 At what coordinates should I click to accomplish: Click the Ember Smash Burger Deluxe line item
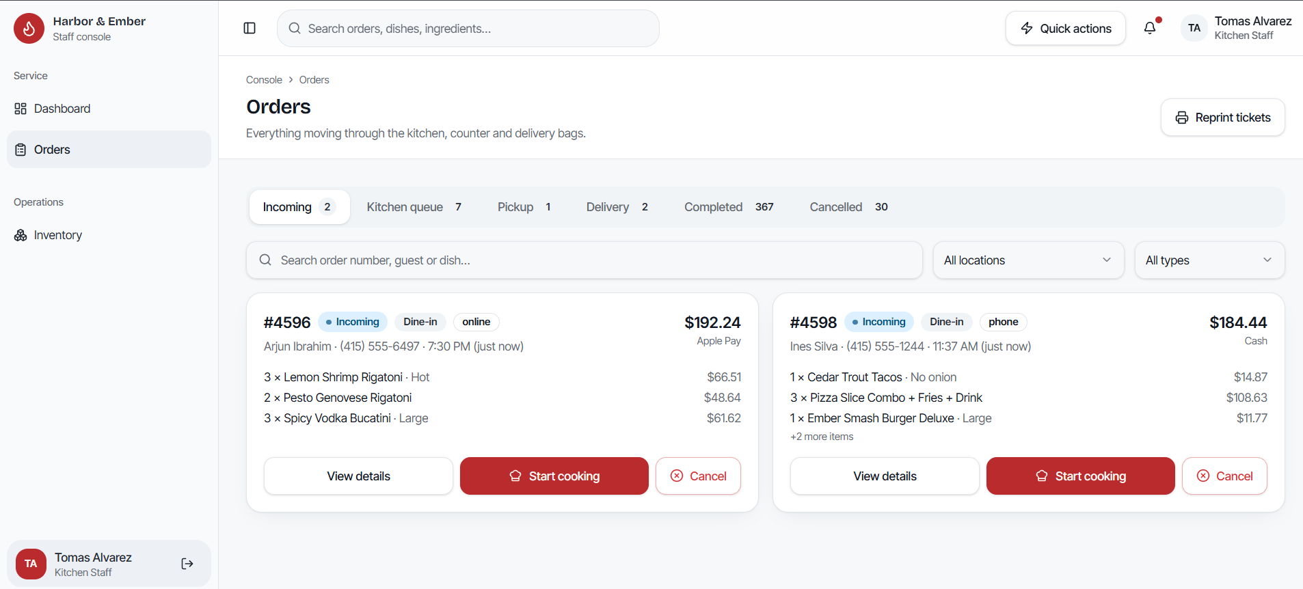point(1029,418)
